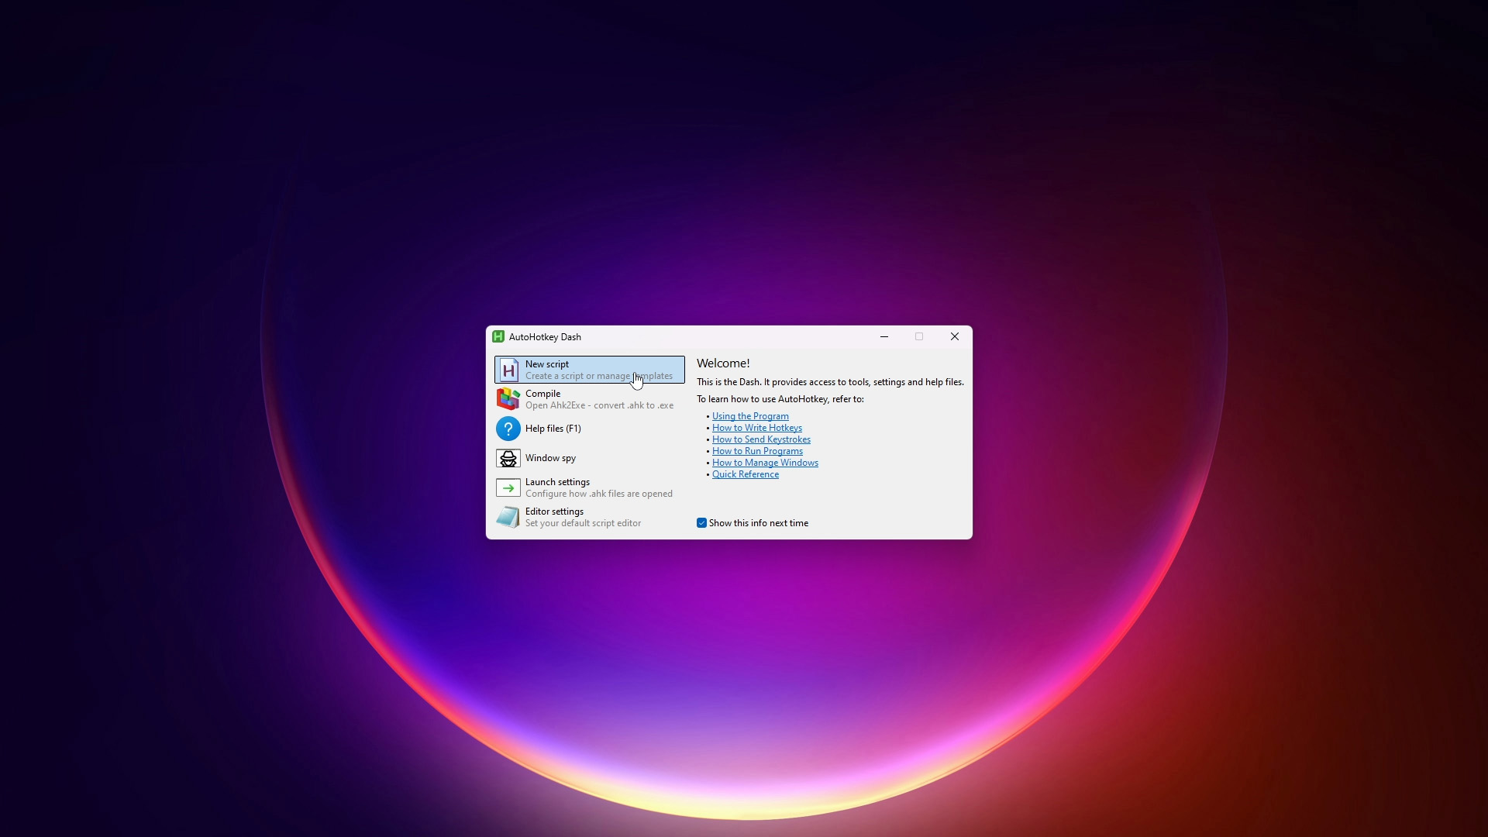
Task: Click the New script icon
Action: 508,370
